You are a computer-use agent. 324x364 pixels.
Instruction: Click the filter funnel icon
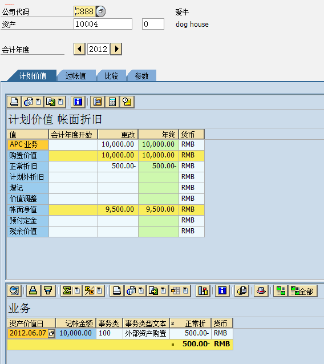pyautogui.click(x=48, y=290)
